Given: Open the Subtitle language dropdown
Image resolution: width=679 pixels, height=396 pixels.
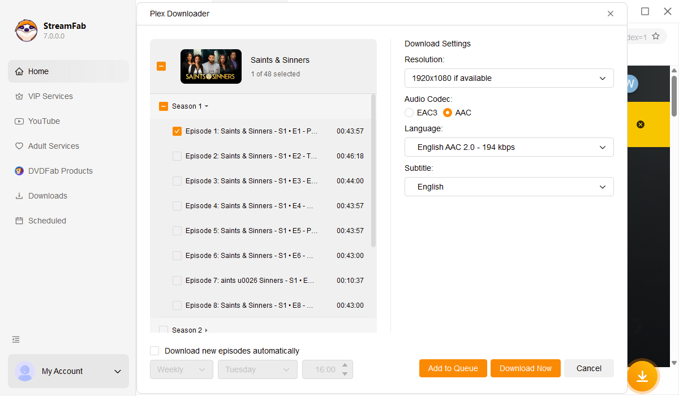Looking at the screenshot, I should (x=509, y=186).
